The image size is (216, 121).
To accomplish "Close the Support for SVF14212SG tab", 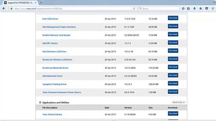I will click(x=35, y=3).
